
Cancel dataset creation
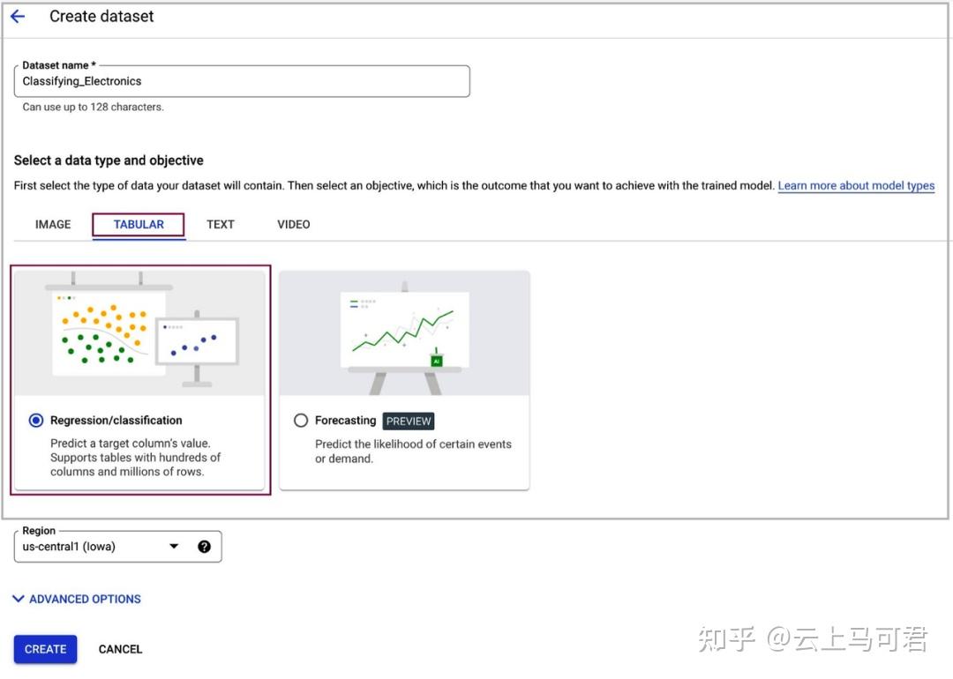point(120,649)
